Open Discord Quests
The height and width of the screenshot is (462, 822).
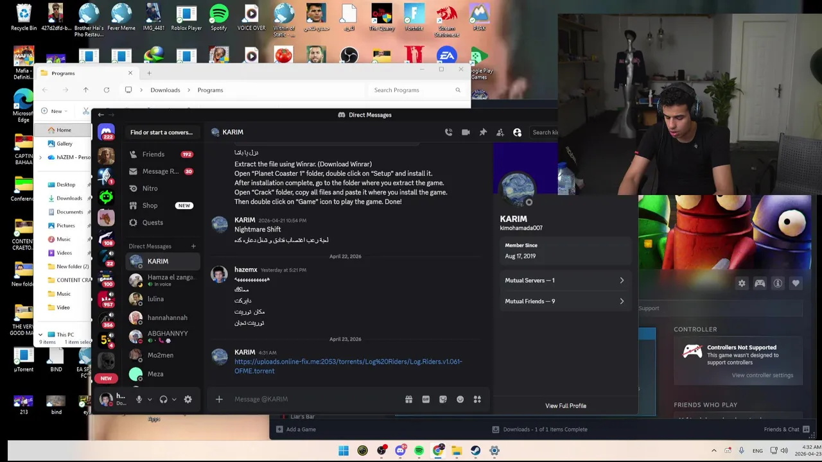[x=162, y=222]
